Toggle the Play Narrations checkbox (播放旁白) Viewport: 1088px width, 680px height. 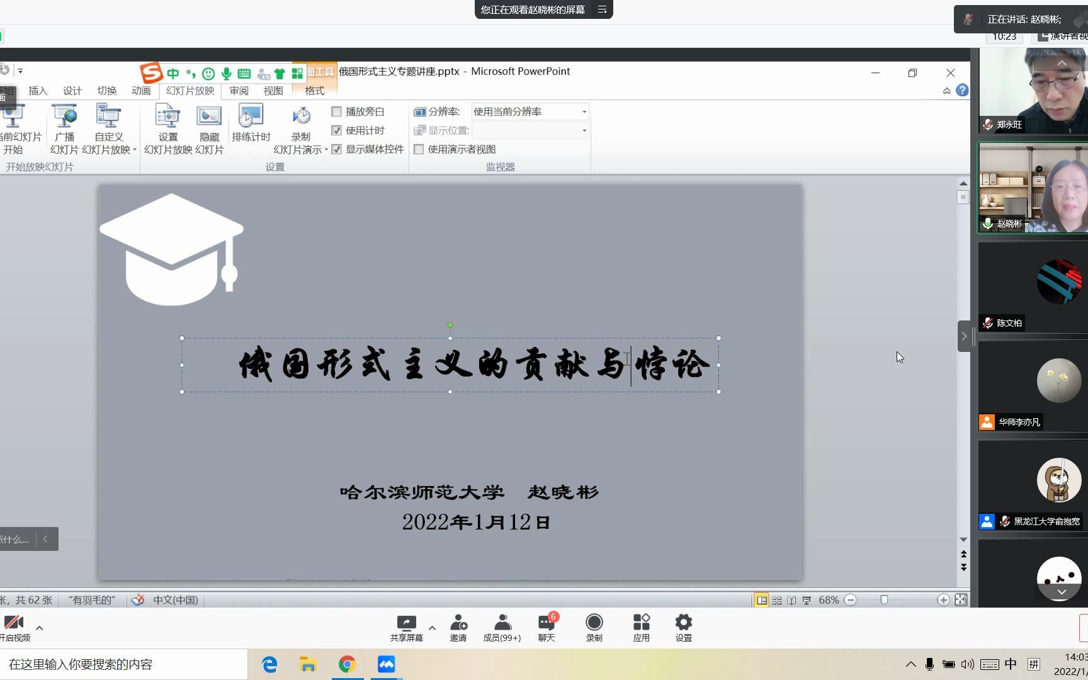[336, 111]
